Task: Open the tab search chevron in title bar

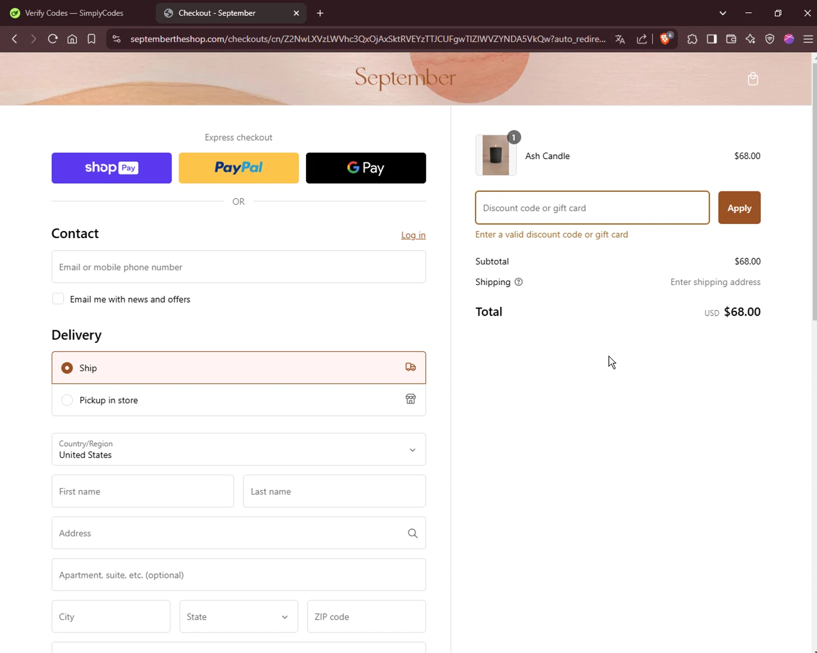Action: (723, 13)
